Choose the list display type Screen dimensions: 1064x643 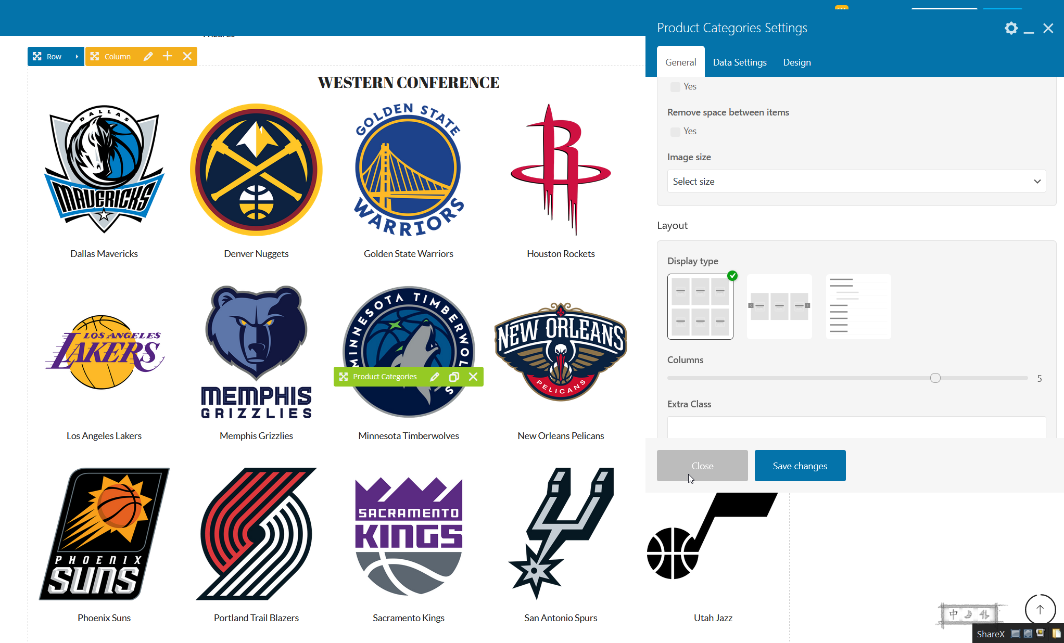click(858, 306)
